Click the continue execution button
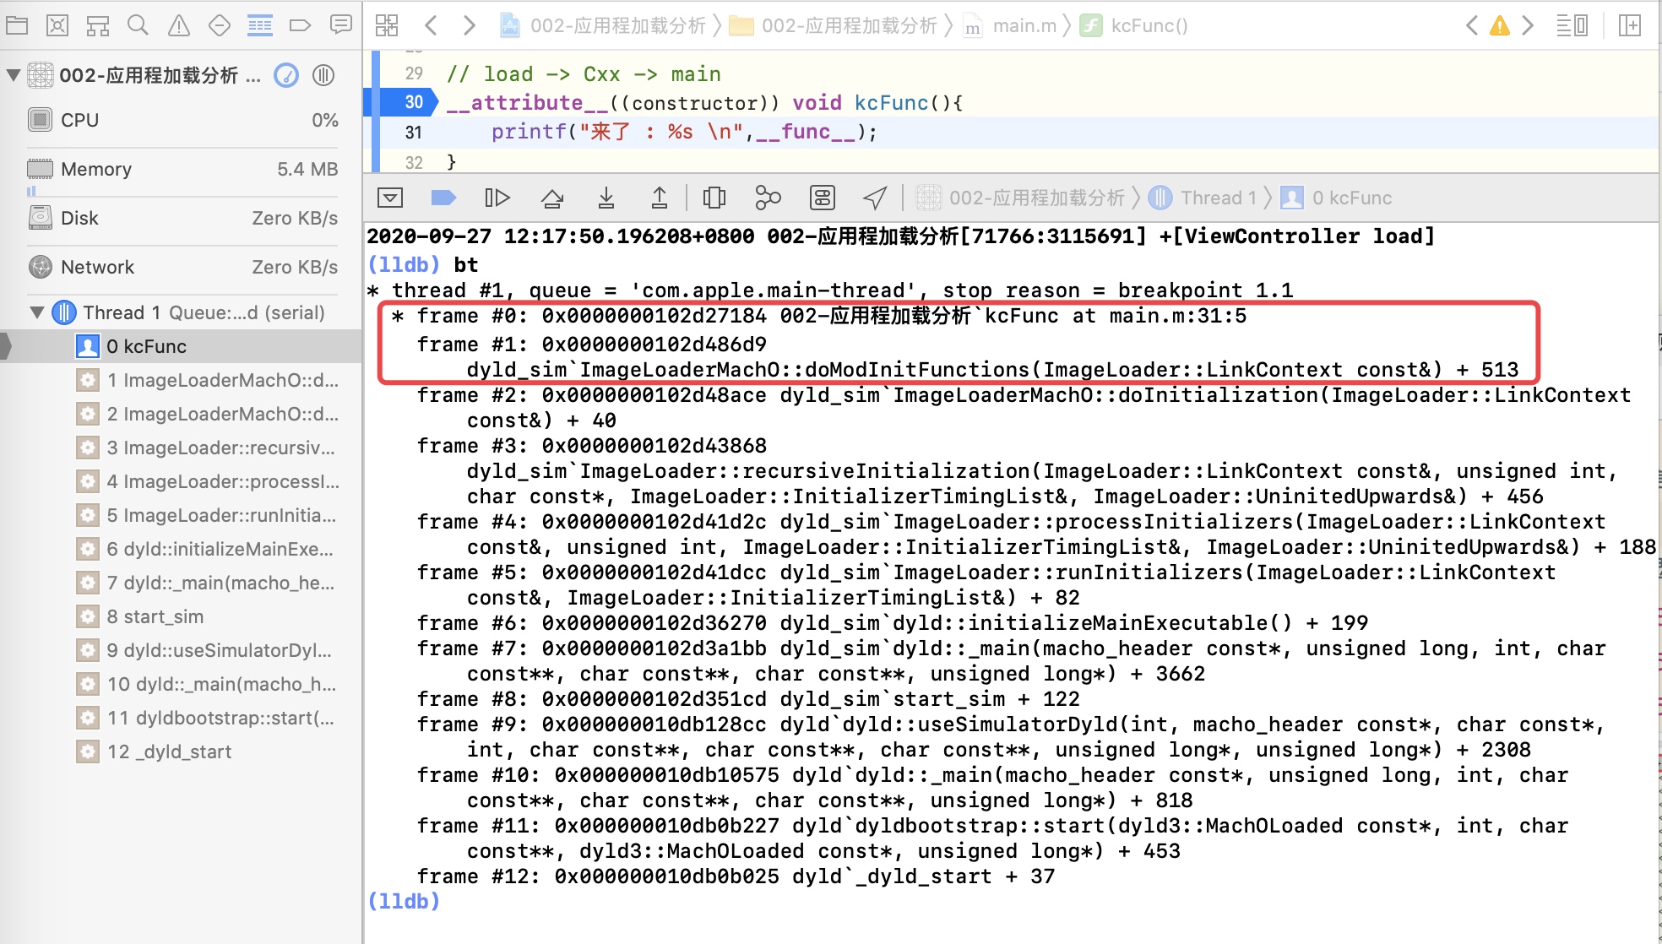 445,198
